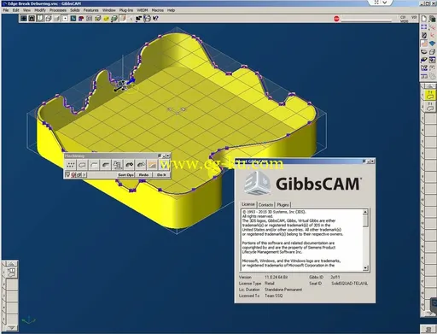The width and height of the screenshot is (437, 334).
Task: Click the yellow sphere icon in top toolbar
Action: [106, 19]
